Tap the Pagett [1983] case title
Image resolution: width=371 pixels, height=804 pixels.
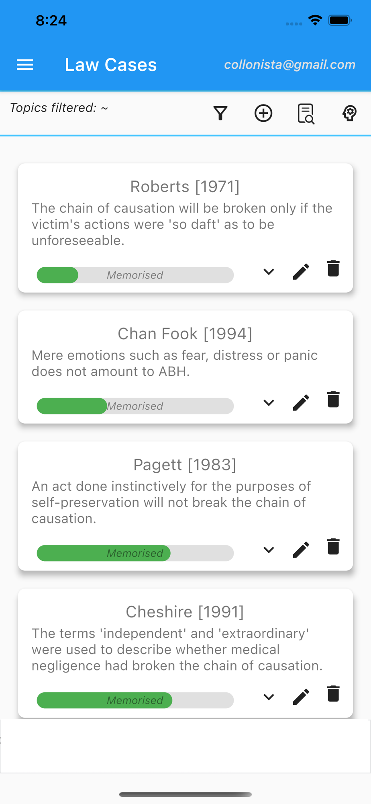pos(185,465)
